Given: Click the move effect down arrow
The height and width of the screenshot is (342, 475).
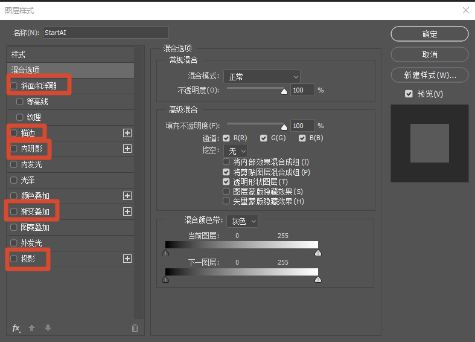Looking at the screenshot, I should 48,327.
